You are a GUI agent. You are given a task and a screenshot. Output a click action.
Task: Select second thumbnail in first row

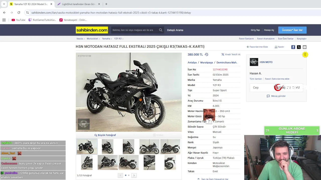108,147
